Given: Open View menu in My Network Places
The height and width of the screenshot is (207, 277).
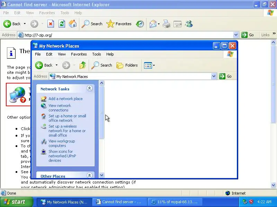Looking at the screenshot, I should point(62,54).
